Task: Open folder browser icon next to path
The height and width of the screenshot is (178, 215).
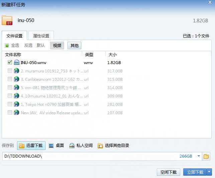Action: 206,156
